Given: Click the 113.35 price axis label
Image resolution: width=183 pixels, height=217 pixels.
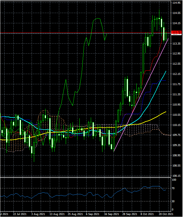Looking at the screenshot, I should (176, 44).
